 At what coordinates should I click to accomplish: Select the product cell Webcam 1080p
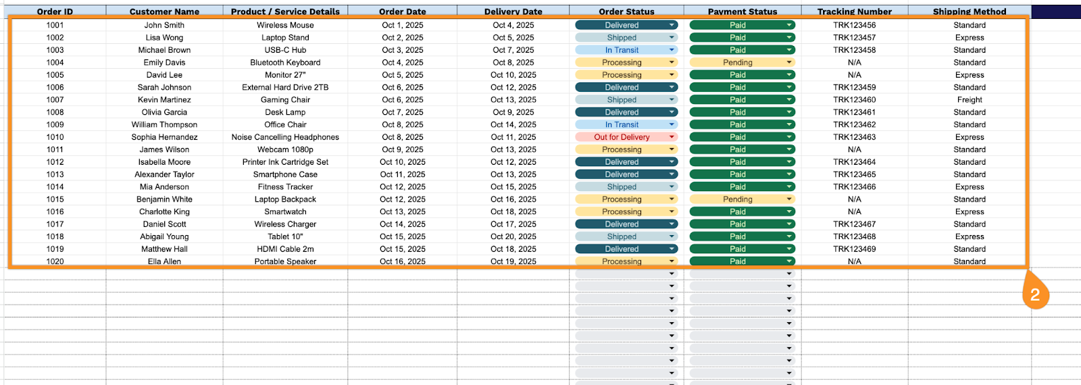pos(285,149)
